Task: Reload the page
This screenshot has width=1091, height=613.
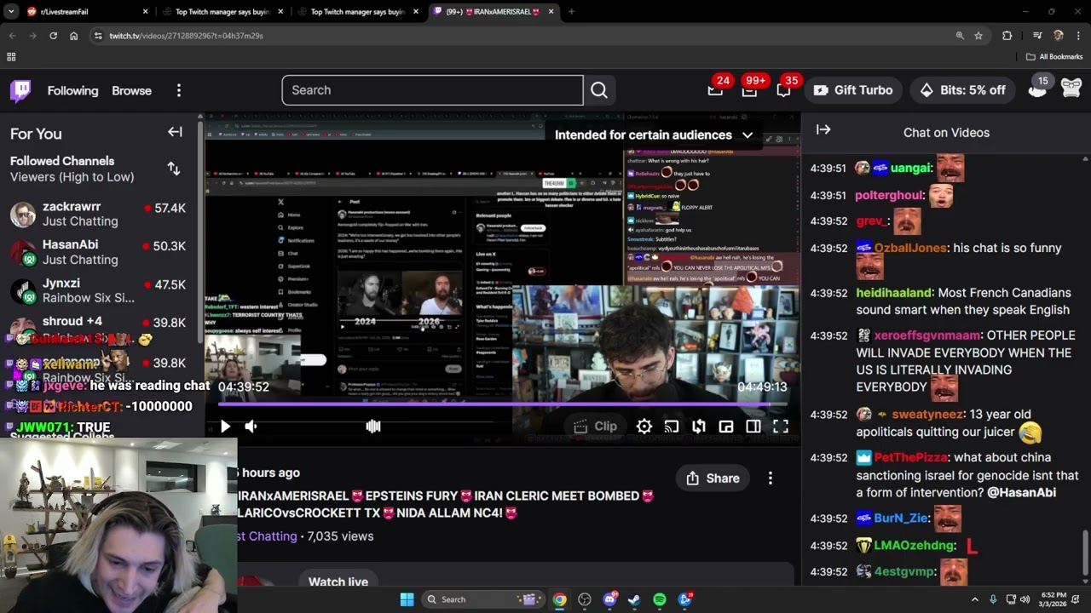Action: [53, 36]
